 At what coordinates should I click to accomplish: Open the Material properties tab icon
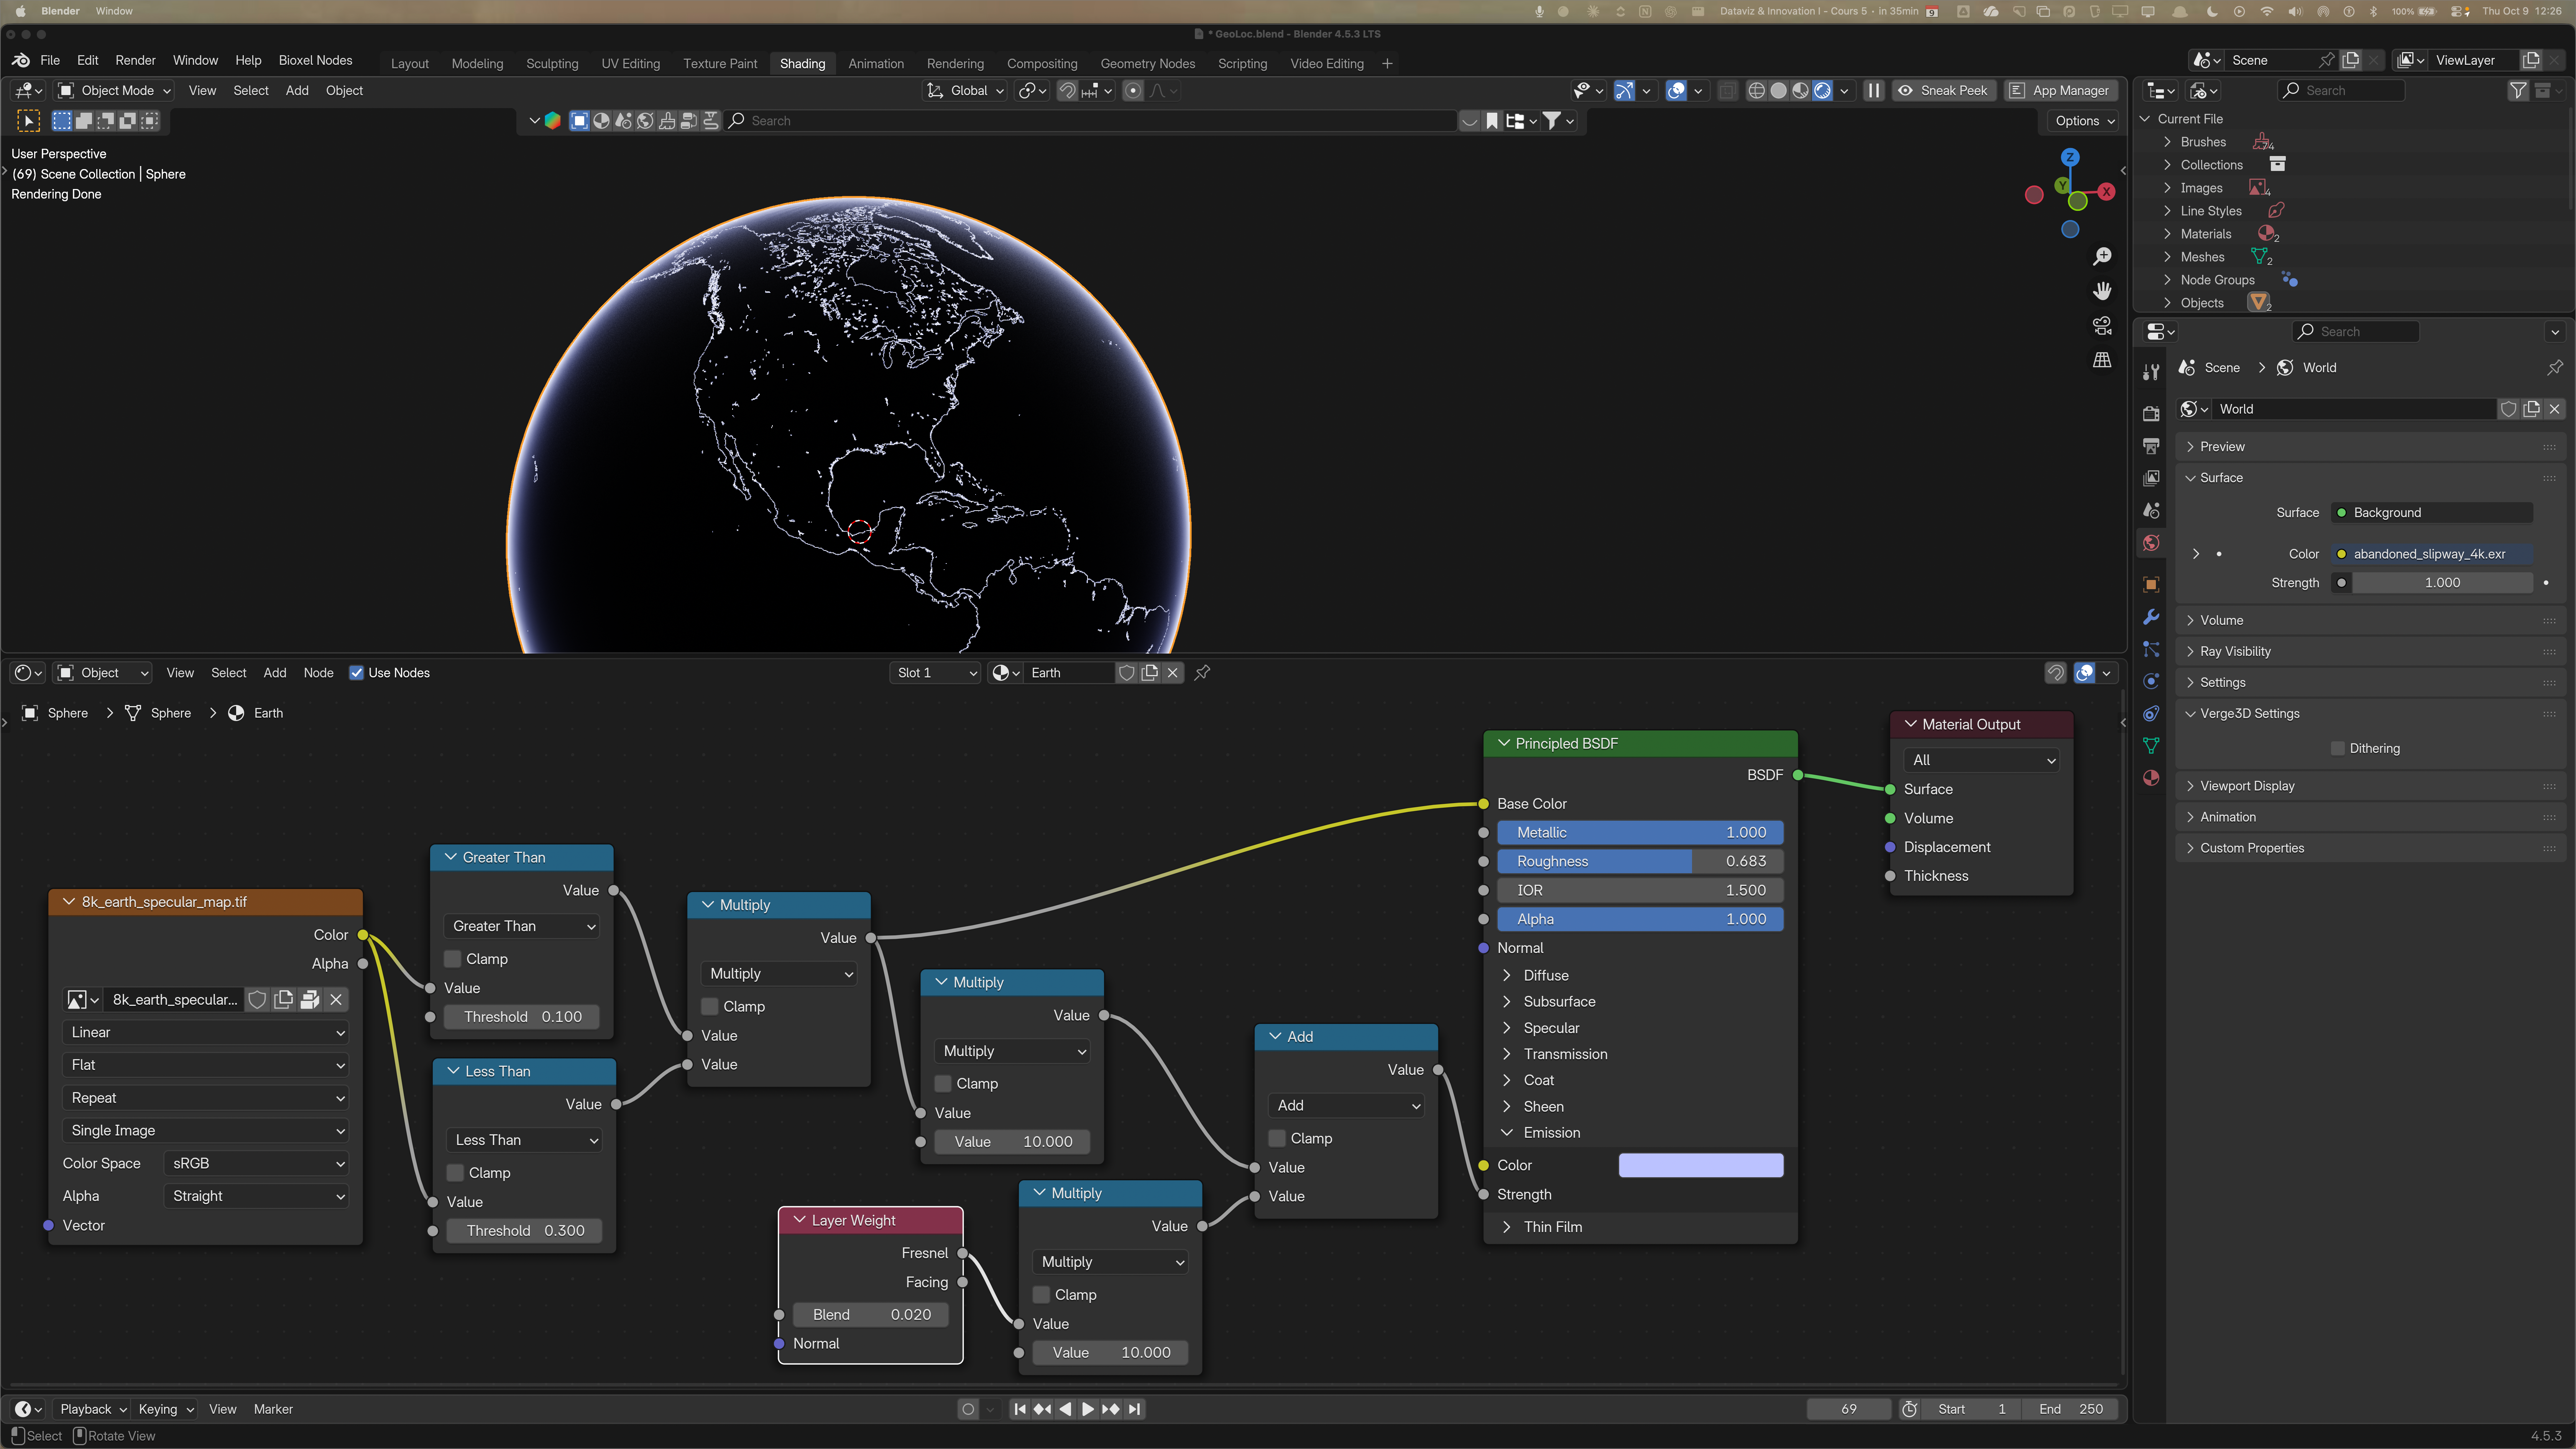tap(2151, 778)
